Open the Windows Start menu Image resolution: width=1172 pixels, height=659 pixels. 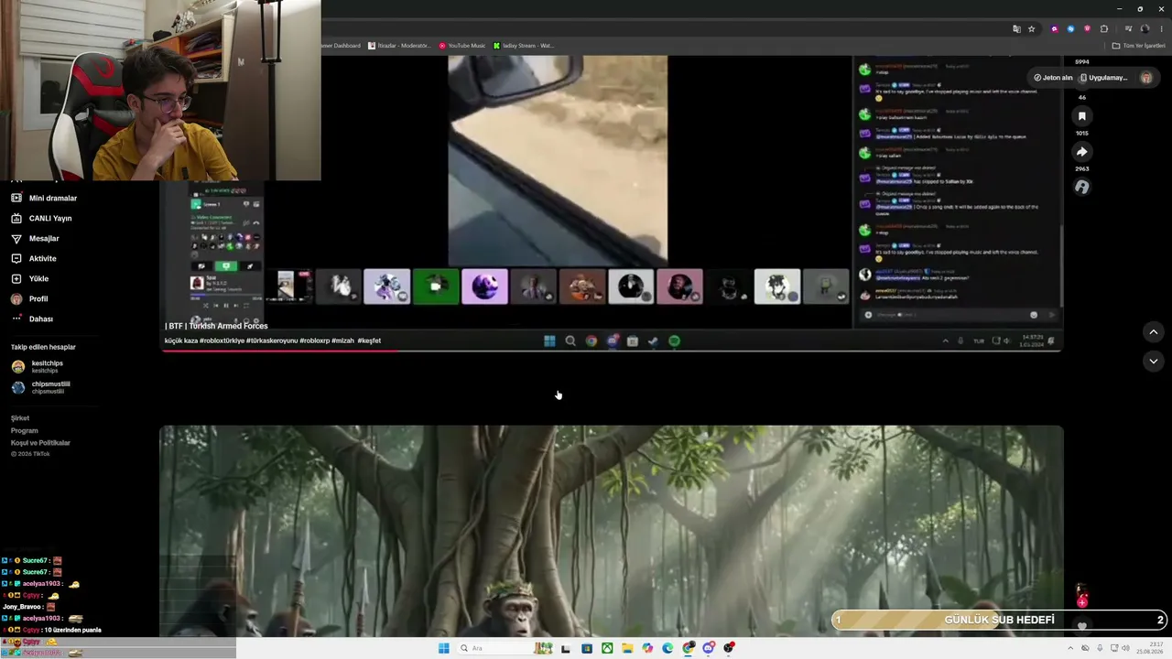444,648
